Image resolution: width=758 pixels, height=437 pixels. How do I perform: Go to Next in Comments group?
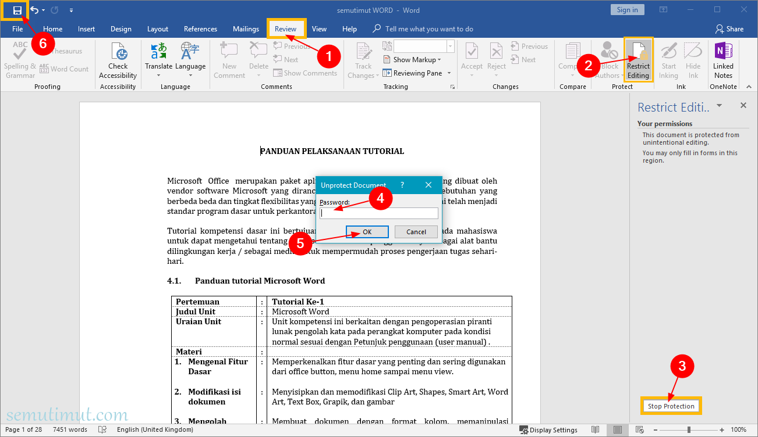click(286, 60)
